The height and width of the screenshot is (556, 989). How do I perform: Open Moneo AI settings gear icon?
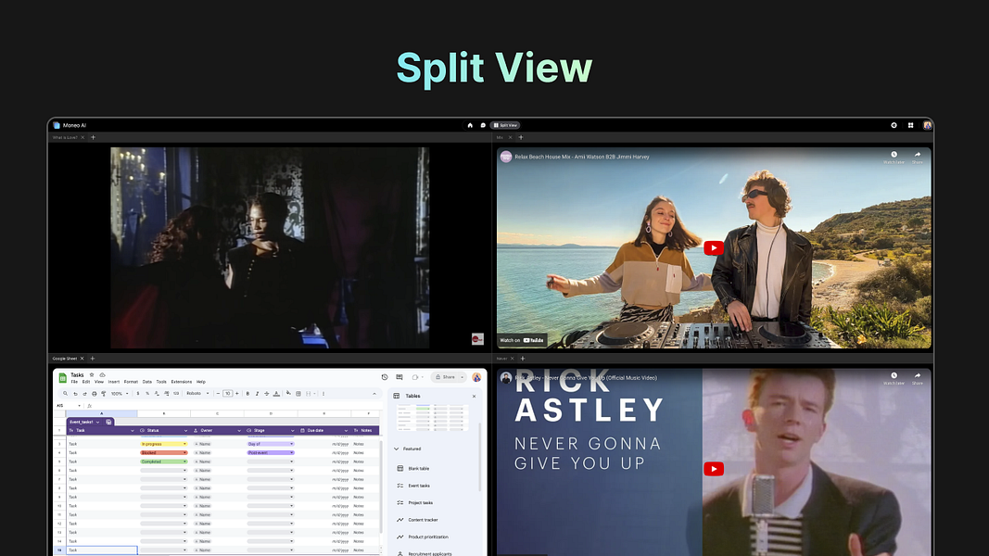pos(894,125)
